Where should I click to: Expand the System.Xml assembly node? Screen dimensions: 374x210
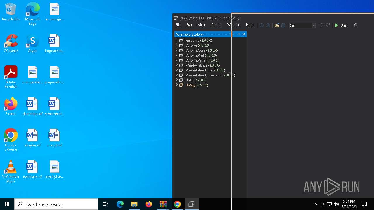pos(177,55)
